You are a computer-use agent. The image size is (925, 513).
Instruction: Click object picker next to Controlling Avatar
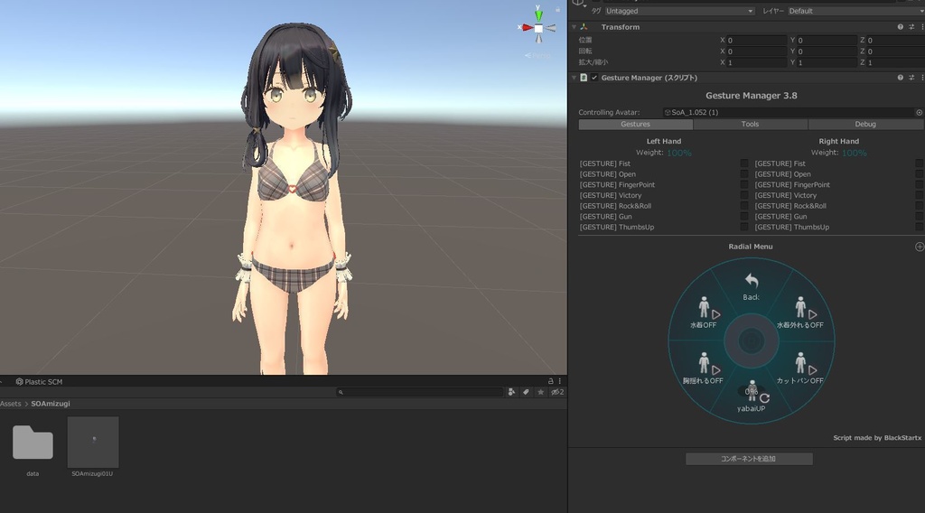pyautogui.click(x=919, y=113)
